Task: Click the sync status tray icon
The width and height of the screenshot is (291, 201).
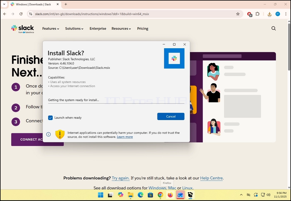Action: tap(256, 195)
